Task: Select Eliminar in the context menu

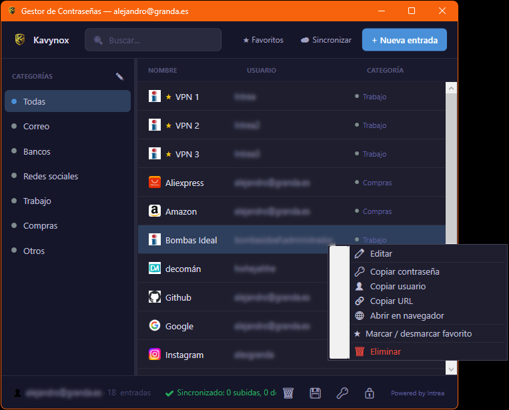Action: click(428, 351)
